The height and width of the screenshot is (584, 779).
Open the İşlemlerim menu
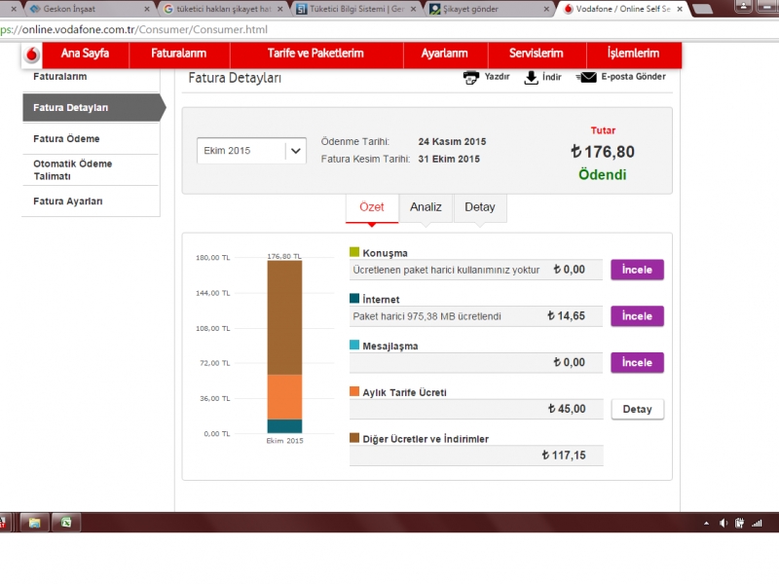pyautogui.click(x=634, y=54)
